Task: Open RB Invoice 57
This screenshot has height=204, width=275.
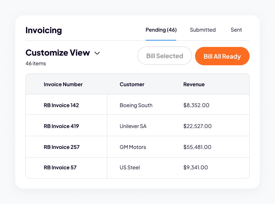Action: click(x=60, y=168)
